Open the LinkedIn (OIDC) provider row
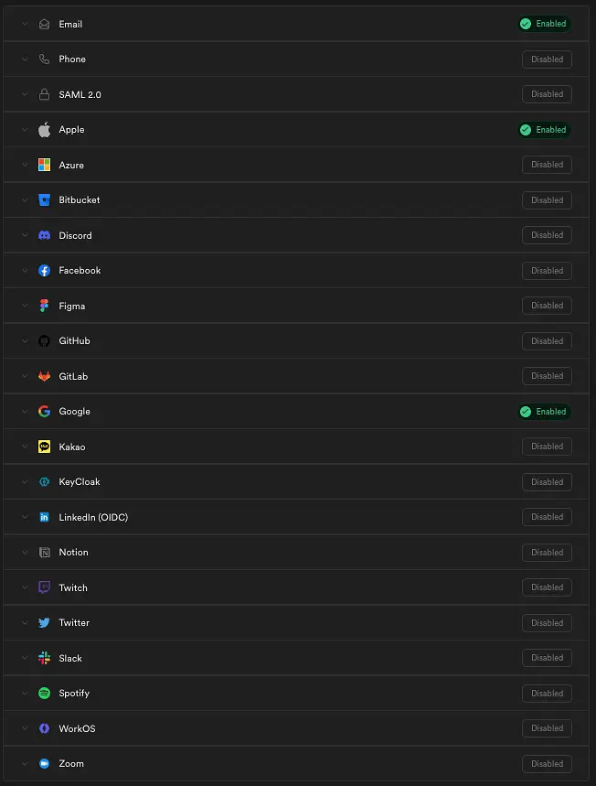The image size is (596, 786). coord(296,517)
